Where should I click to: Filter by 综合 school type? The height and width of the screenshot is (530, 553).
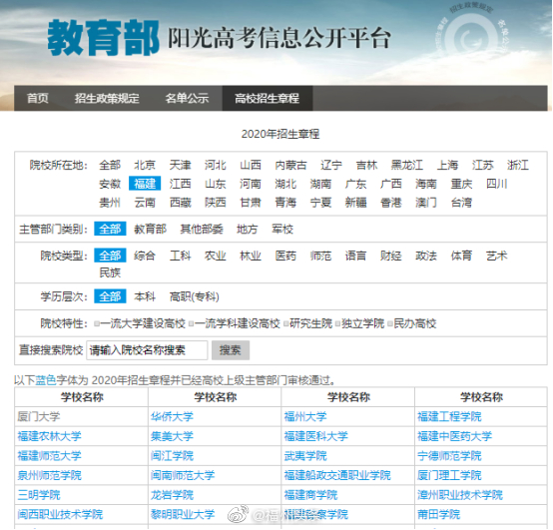tap(145, 256)
